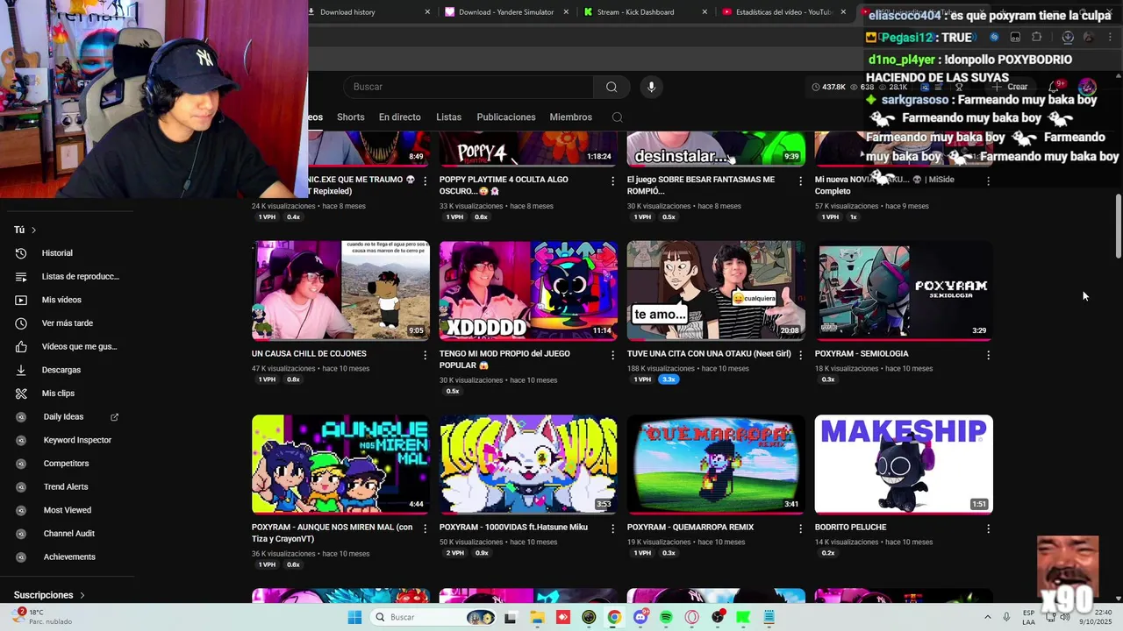Viewport: 1123px width, 631px height.
Task: Open notifications bell with 9+ badge
Action: coord(1056,87)
